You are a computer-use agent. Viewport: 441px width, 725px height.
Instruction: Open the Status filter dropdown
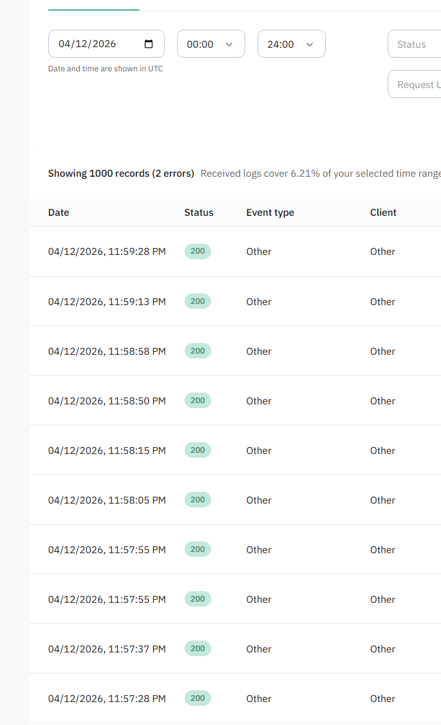click(x=414, y=44)
